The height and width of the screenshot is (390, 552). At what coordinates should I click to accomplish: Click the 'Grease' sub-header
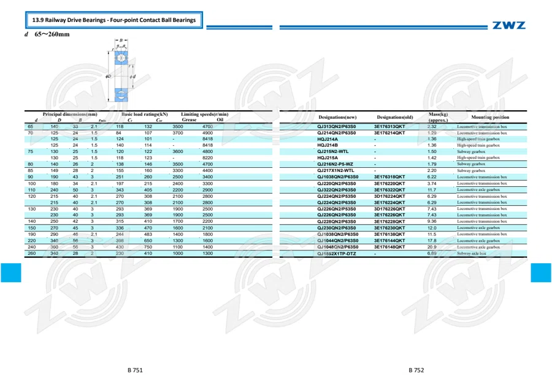189,120
